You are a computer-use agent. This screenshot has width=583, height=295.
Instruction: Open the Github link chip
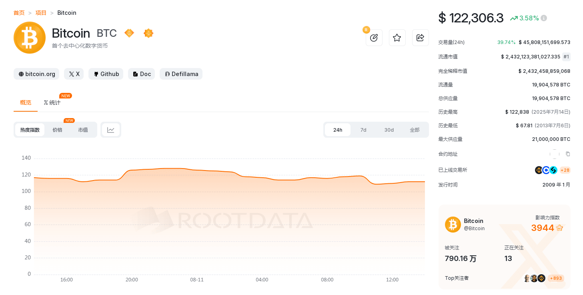[x=106, y=74]
